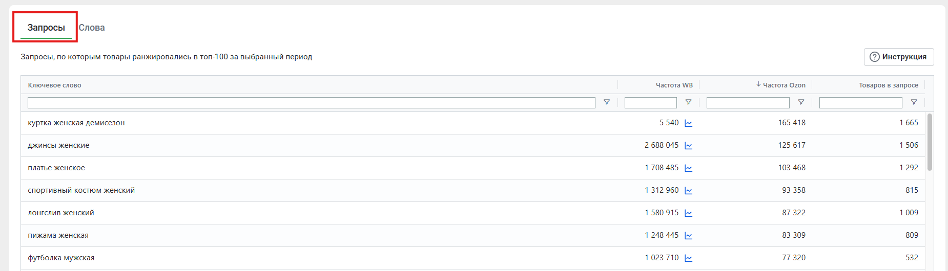View chart icon for лонгслив женский
Screen dimensions: 948x271
(x=688, y=213)
